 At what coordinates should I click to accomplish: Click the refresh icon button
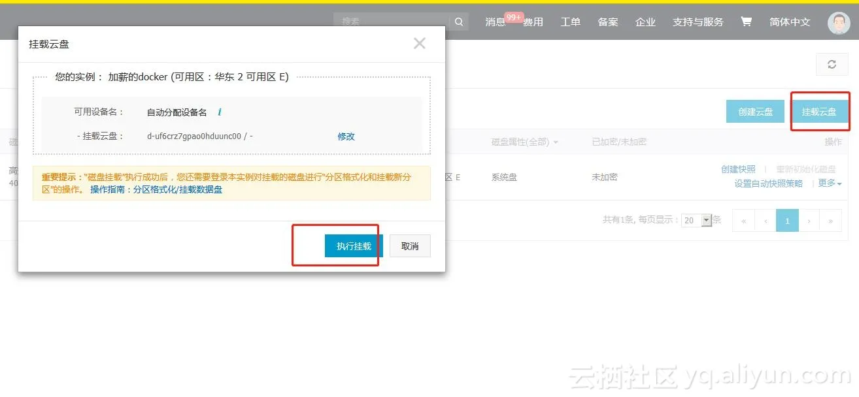click(832, 65)
